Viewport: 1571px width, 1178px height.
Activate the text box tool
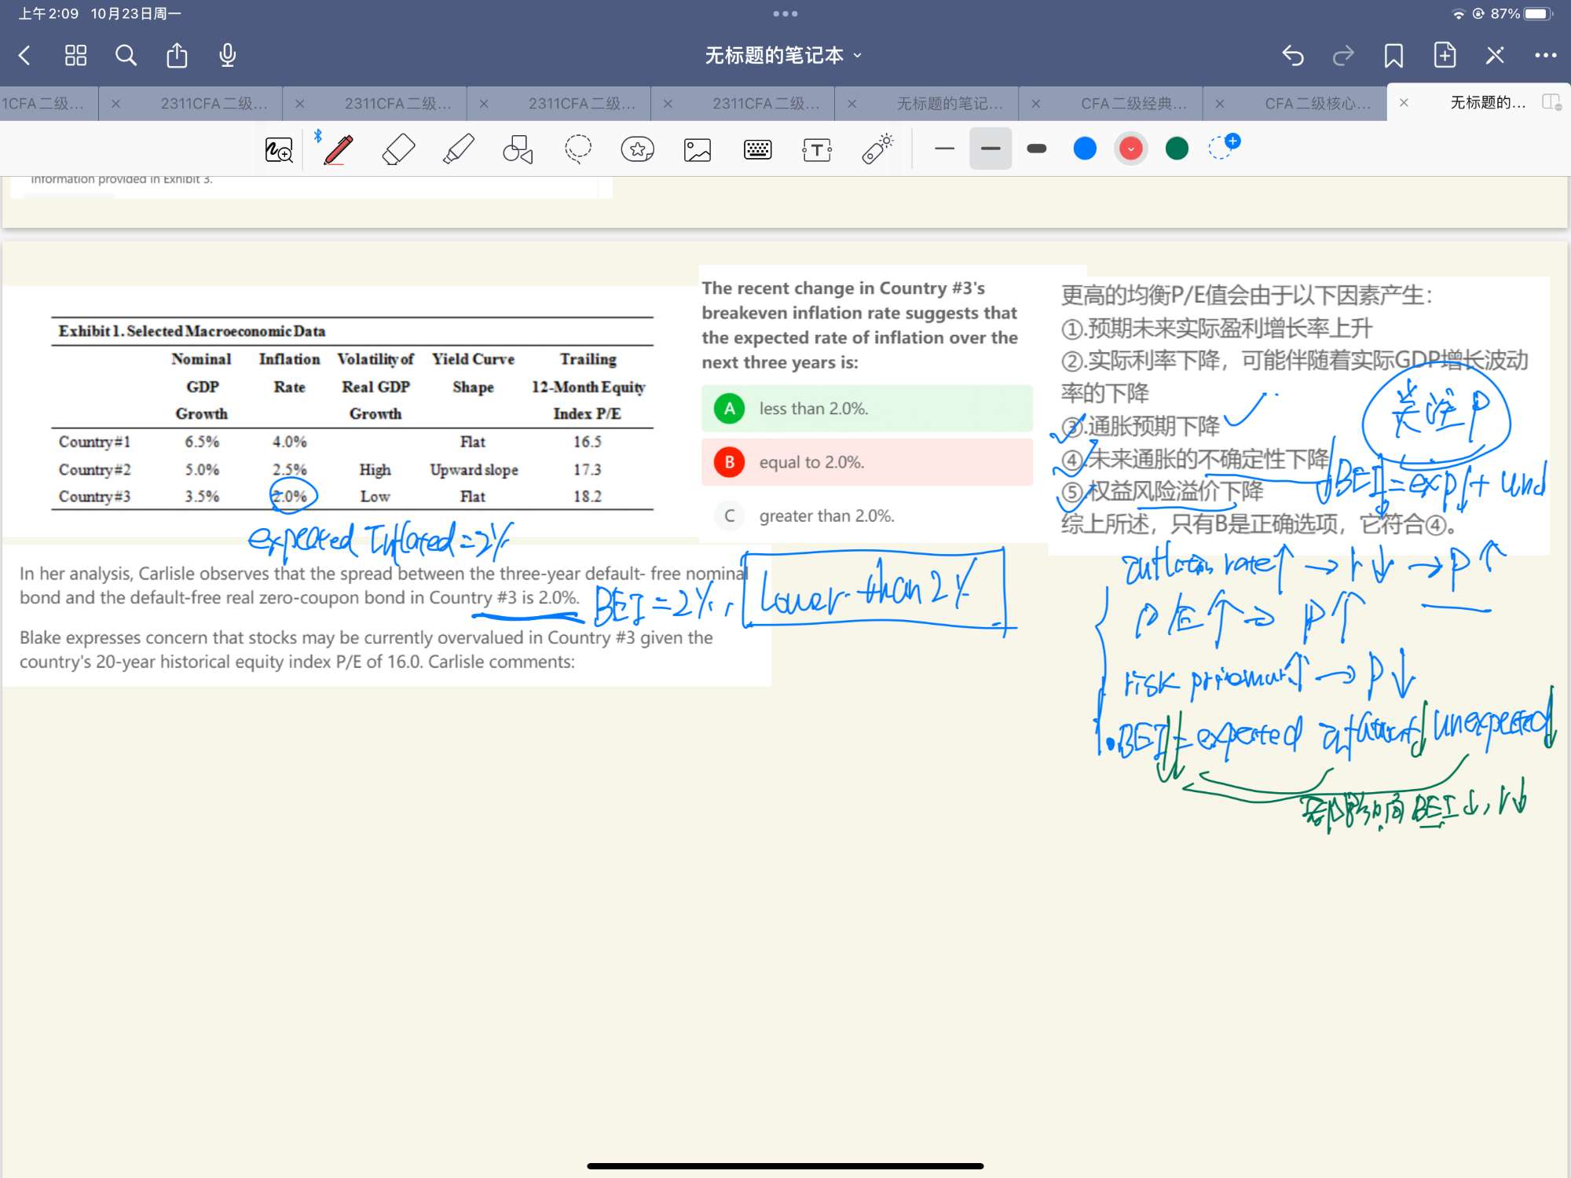[817, 149]
